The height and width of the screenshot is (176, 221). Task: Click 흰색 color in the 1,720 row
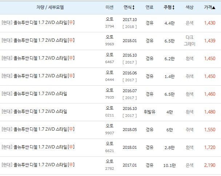point(189,148)
